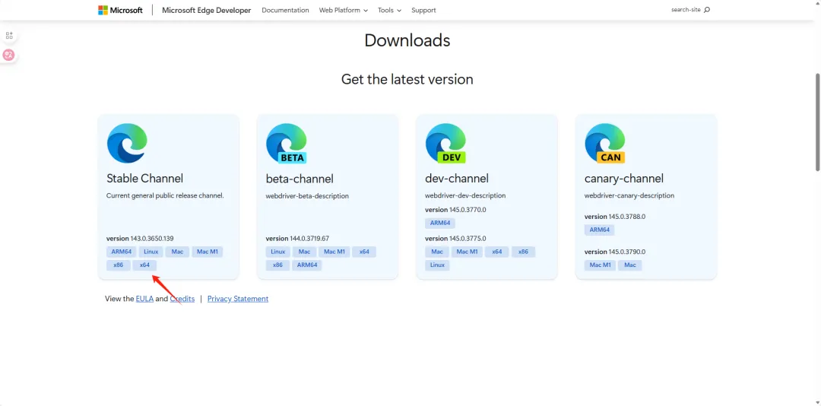Click the grid-plus sidebar icon
This screenshot has height=406, width=821.
coord(9,36)
